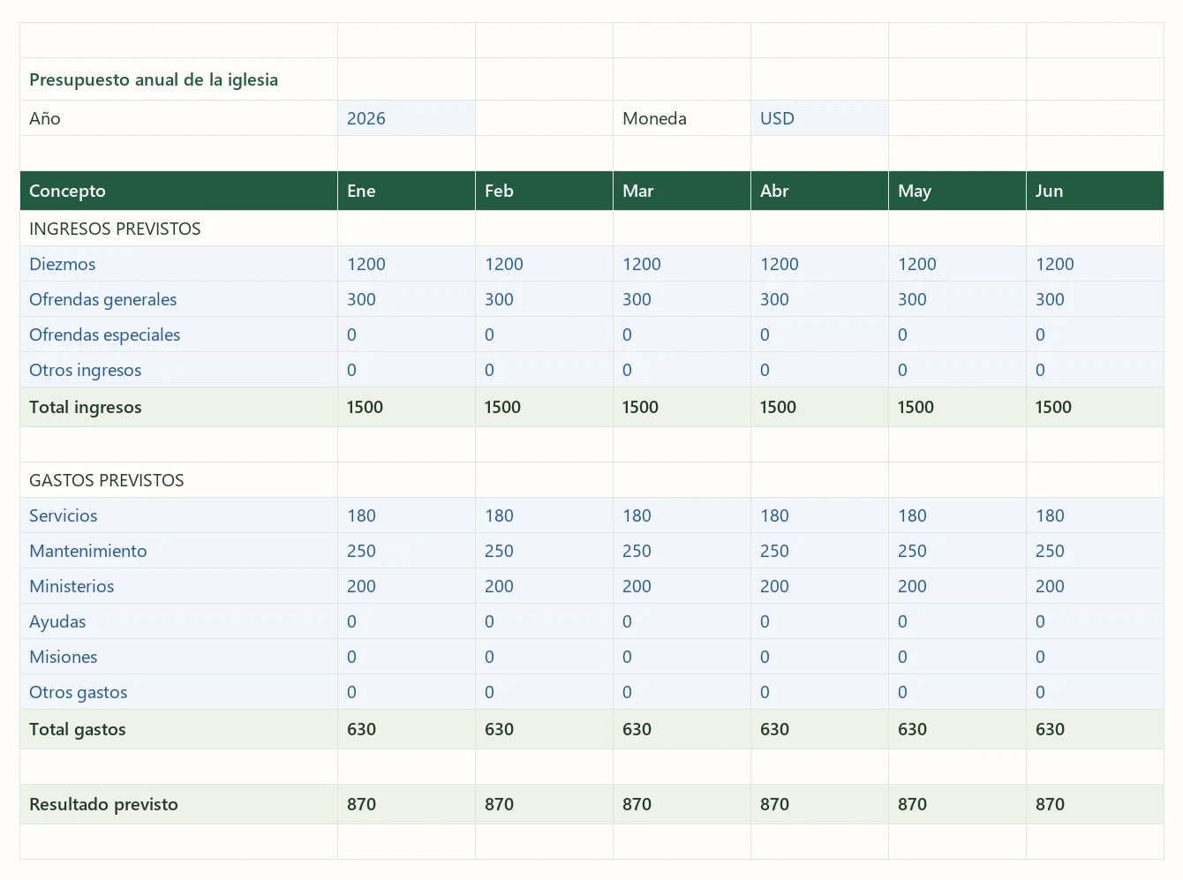Edit Mantenimiento amount 250 for Abr
1183x880 pixels.
pos(819,551)
